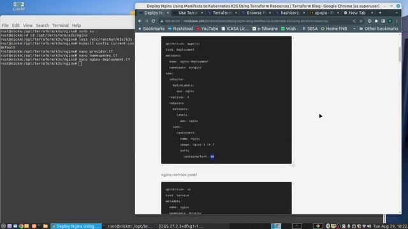Click the panel clock Tue Aug 29
Image resolution: width=408 pixels, height=229 pixels.
(390, 226)
